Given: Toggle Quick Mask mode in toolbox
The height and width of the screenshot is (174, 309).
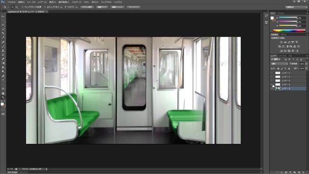Looking at the screenshot, I should (3, 110).
